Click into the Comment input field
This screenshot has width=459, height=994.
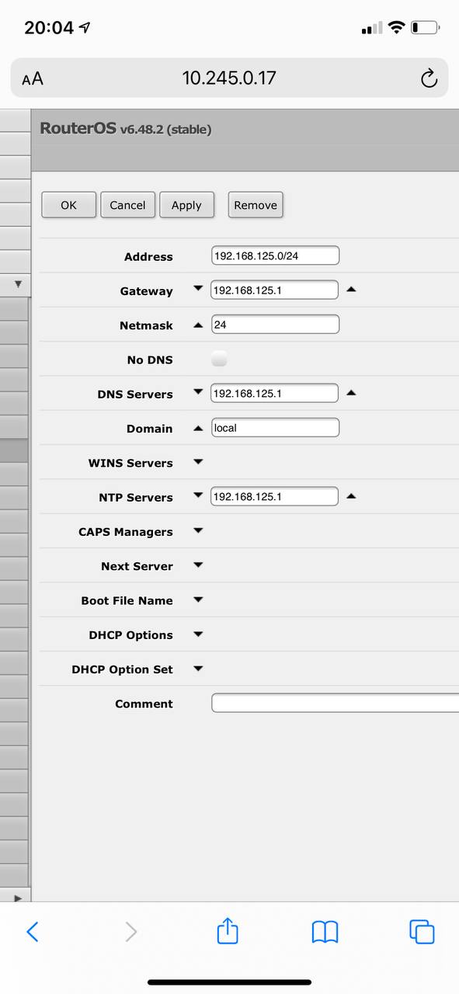[335, 704]
